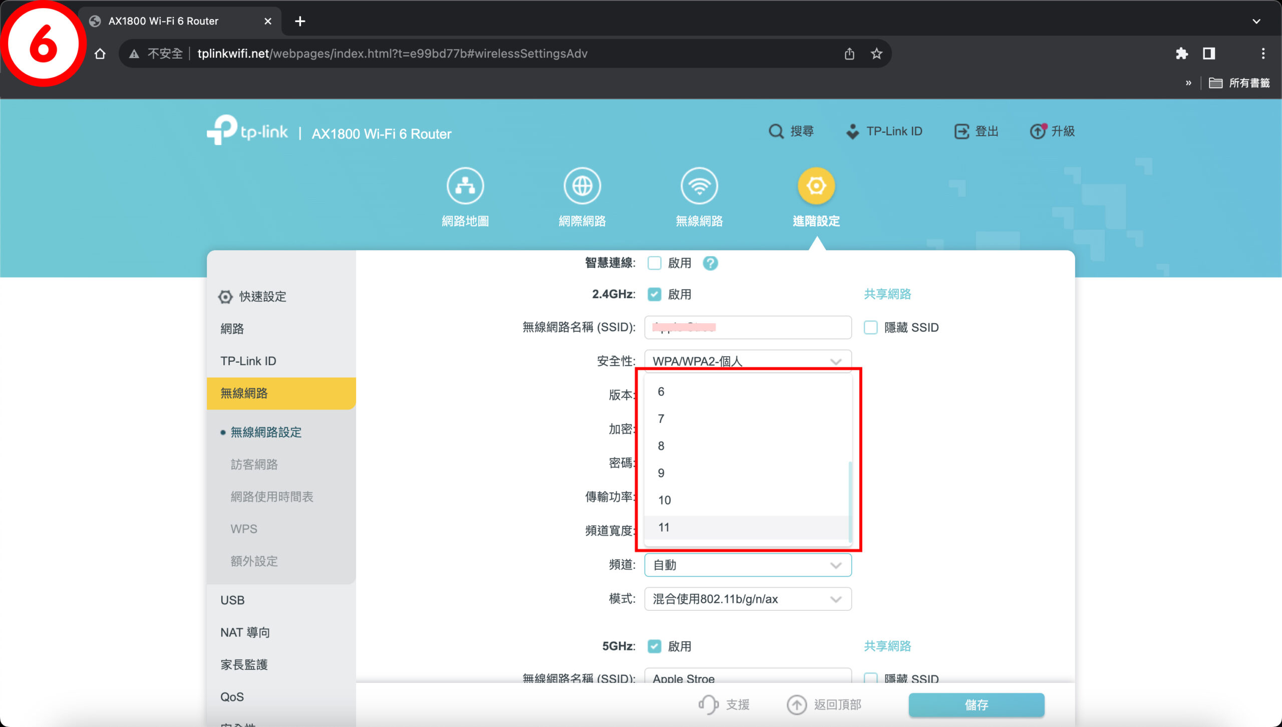Image resolution: width=1282 pixels, height=727 pixels.
Task: Click the channel list scrollbar
Action: click(x=850, y=502)
